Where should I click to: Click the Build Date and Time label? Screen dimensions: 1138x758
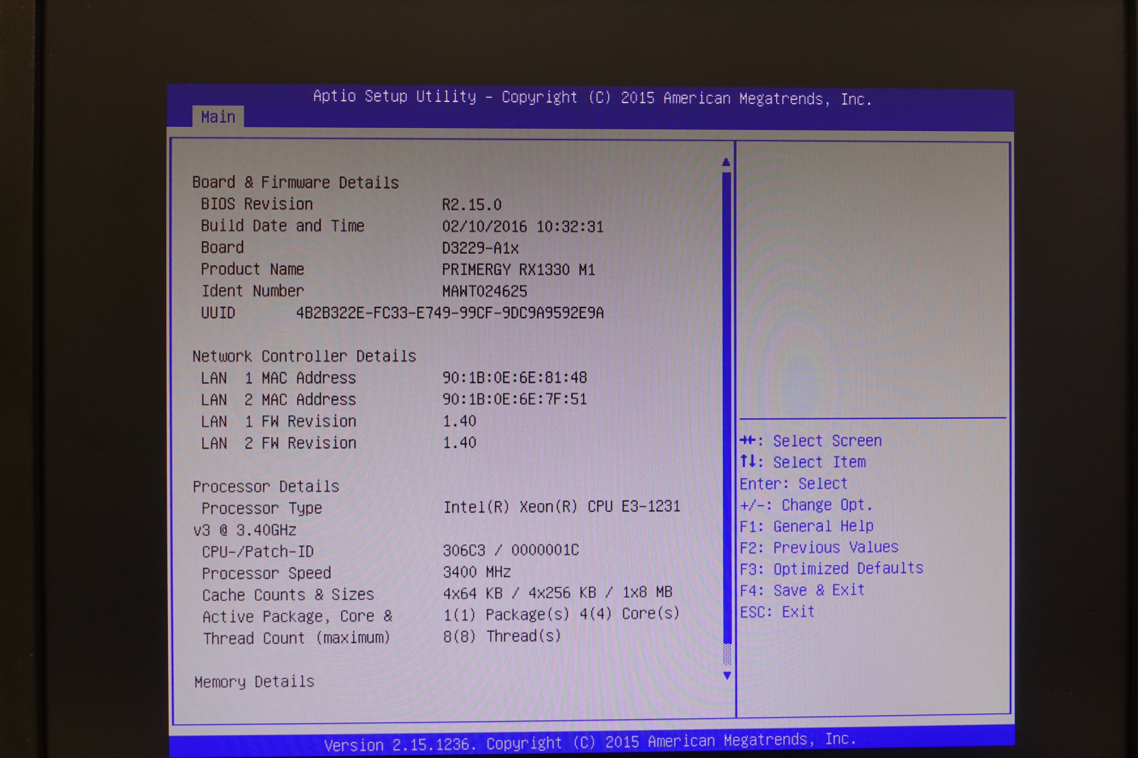[x=282, y=226]
